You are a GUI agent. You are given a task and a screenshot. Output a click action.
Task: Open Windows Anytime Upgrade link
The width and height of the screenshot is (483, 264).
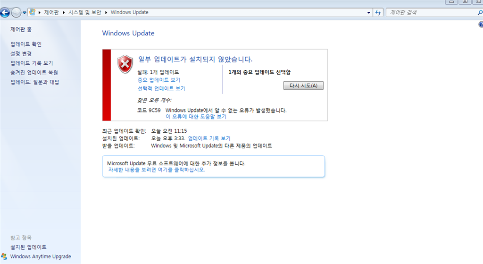41,256
